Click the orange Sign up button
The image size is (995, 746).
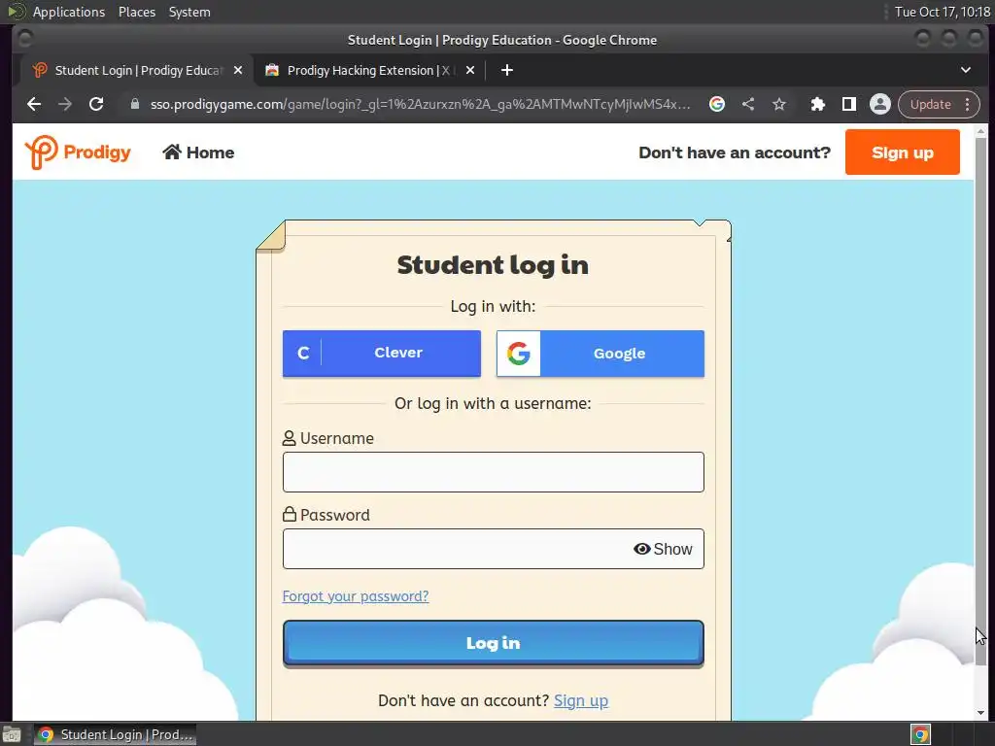[902, 153]
